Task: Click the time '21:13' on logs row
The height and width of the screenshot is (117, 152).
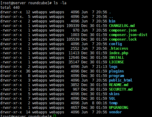Action: click(x=102, y=67)
